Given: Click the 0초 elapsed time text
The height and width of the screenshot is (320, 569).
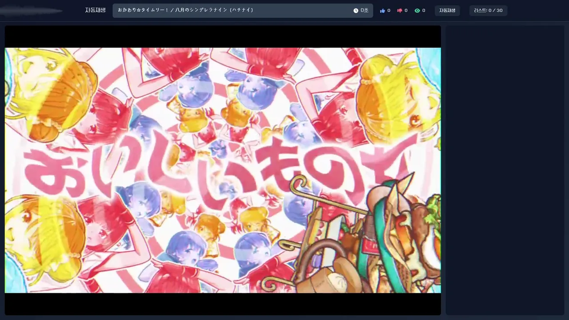Looking at the screenshot, I should [365, 11].
